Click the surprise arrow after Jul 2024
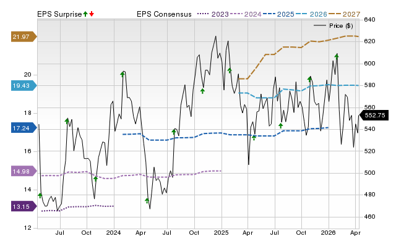Screen dimensions: 396x236 click(x=174, y=132)
